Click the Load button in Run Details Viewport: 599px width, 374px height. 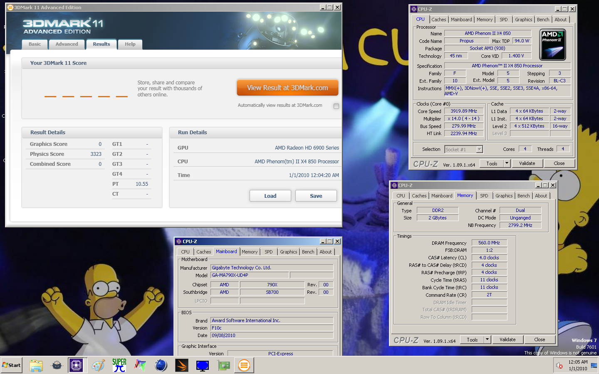pyautogui.click(x=270, y=196)
